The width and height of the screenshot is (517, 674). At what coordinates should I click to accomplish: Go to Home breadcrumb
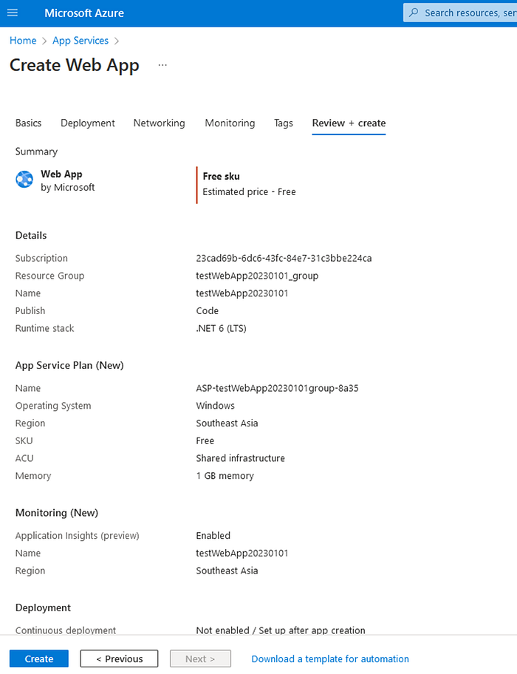[23, 41]
